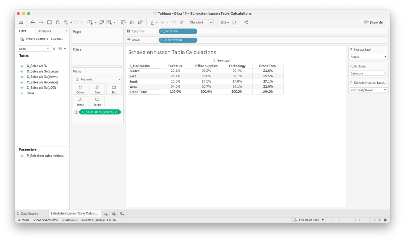Open the P_Verticaal Category dropdown
This screenshot has width=405, height=242.
click(368, 73)
